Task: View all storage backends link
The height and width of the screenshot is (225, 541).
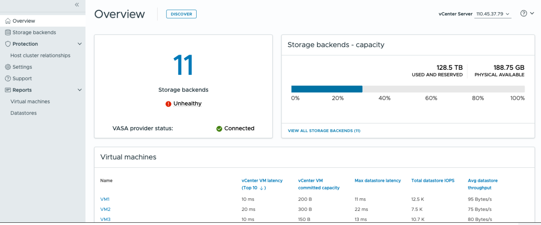Action: click(x=324, y=131)
